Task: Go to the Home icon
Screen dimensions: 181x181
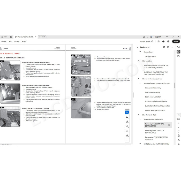Action: [x=11, y=37]
